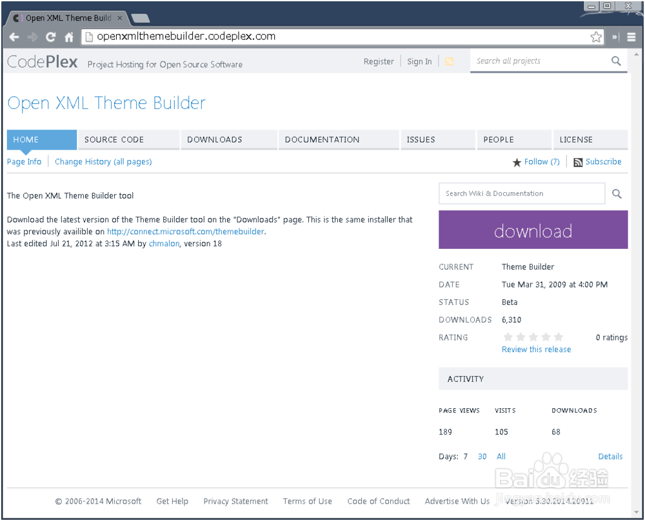
Task: Open the Terms of Use link
Action: tap(307, 501)
